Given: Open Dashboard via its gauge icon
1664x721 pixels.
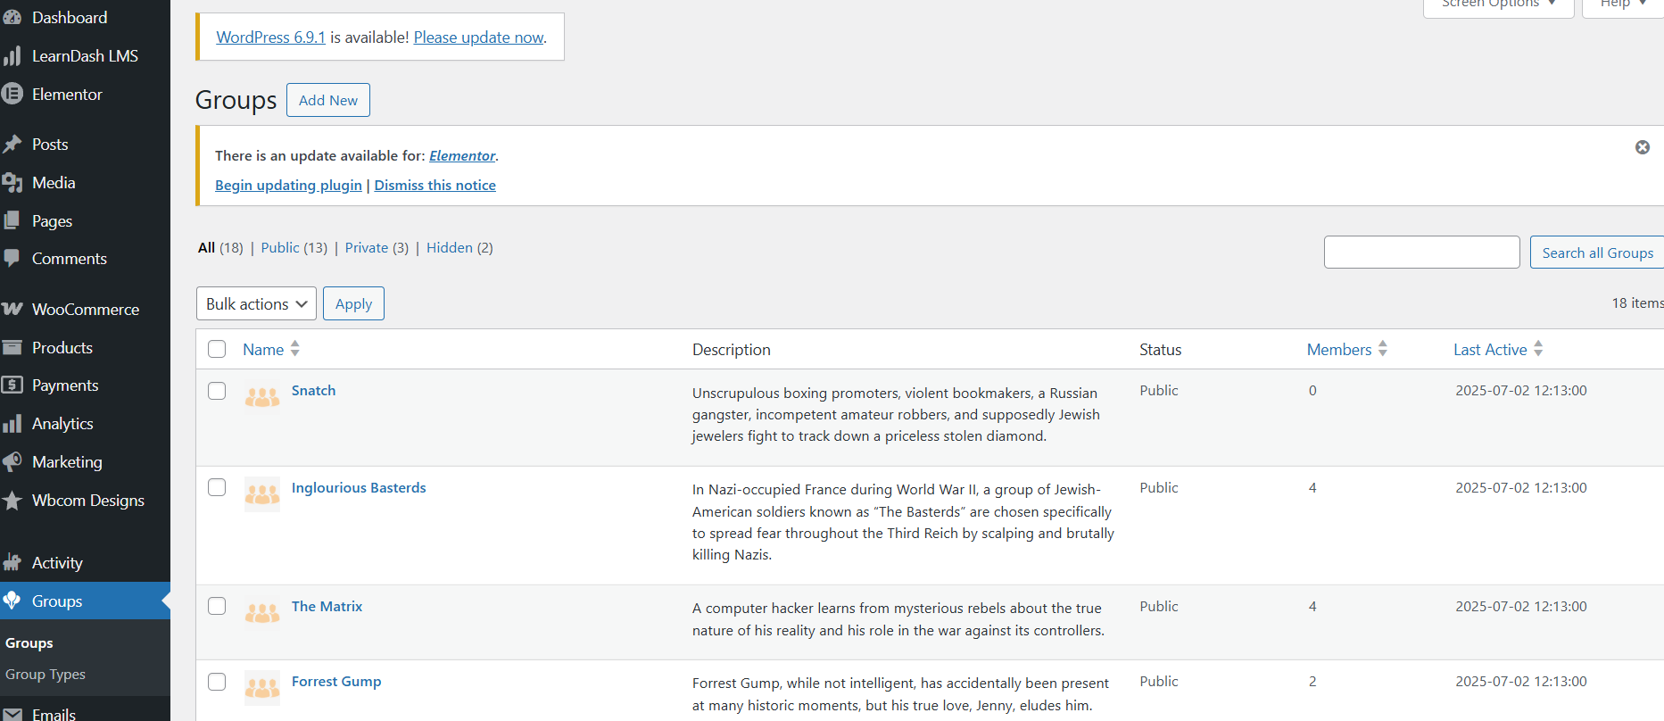Looking at the screenshot, I should click(12, 17).
